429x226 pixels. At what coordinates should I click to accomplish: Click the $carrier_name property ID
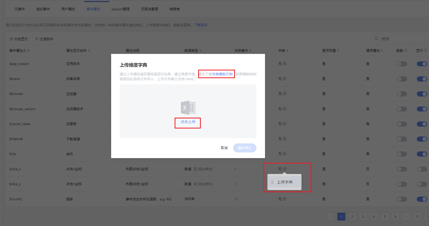pyautogui.click(x=20, y=124)
